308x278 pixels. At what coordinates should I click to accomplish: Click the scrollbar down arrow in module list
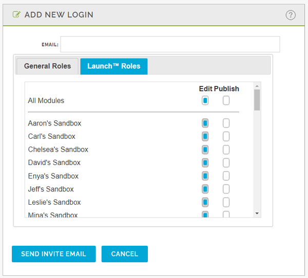[257, 213]
